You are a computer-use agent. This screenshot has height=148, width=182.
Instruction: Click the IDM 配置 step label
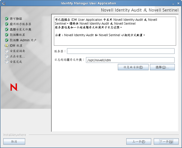pos(16,46)
